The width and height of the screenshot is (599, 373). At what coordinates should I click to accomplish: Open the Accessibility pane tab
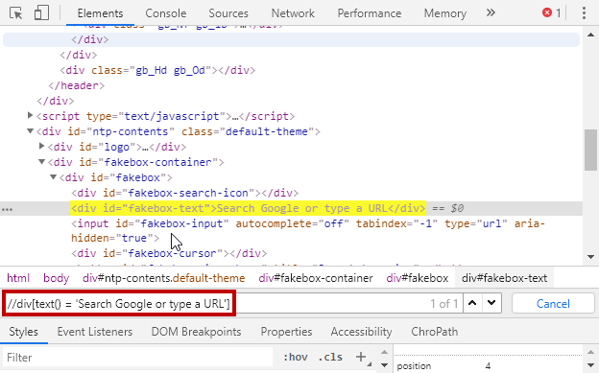pos(361,332)
